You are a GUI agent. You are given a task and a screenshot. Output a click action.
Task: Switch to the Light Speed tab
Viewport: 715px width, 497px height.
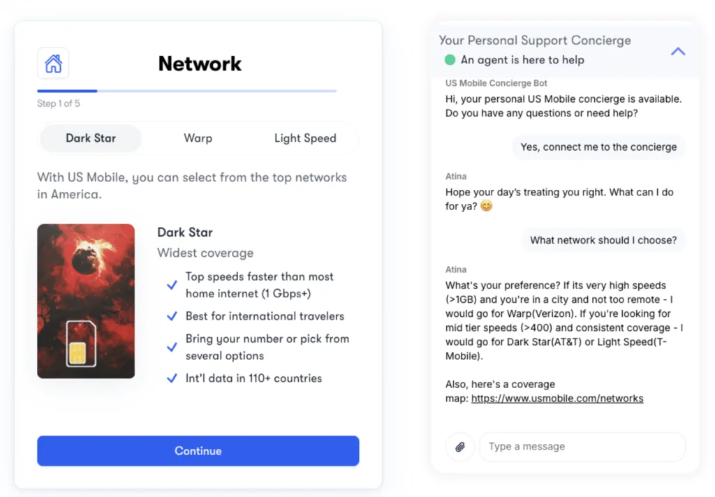point(305,138)
